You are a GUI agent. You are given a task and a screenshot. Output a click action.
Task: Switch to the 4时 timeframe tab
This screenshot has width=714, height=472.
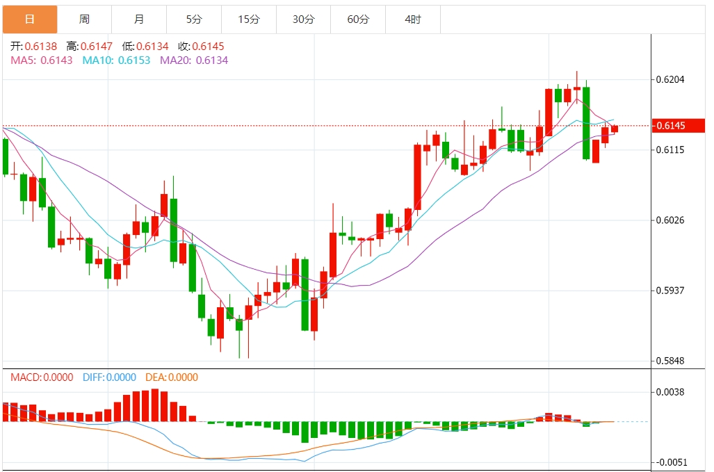[x=412, y=19]
